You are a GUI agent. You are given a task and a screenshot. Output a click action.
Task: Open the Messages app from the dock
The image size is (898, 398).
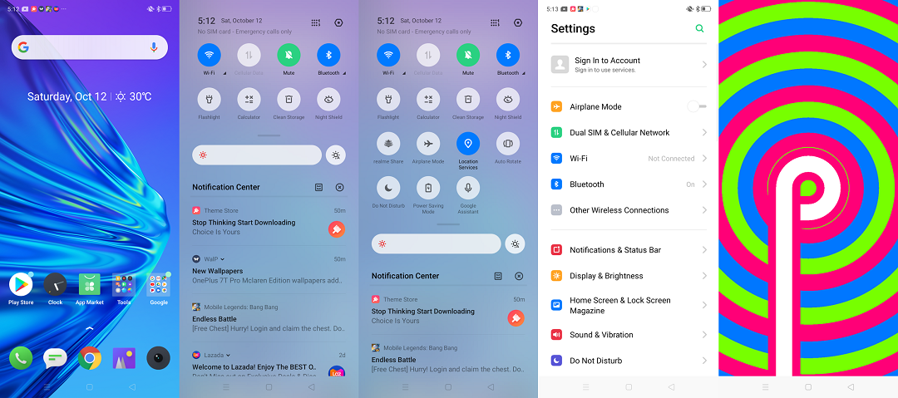pos(55,358)
